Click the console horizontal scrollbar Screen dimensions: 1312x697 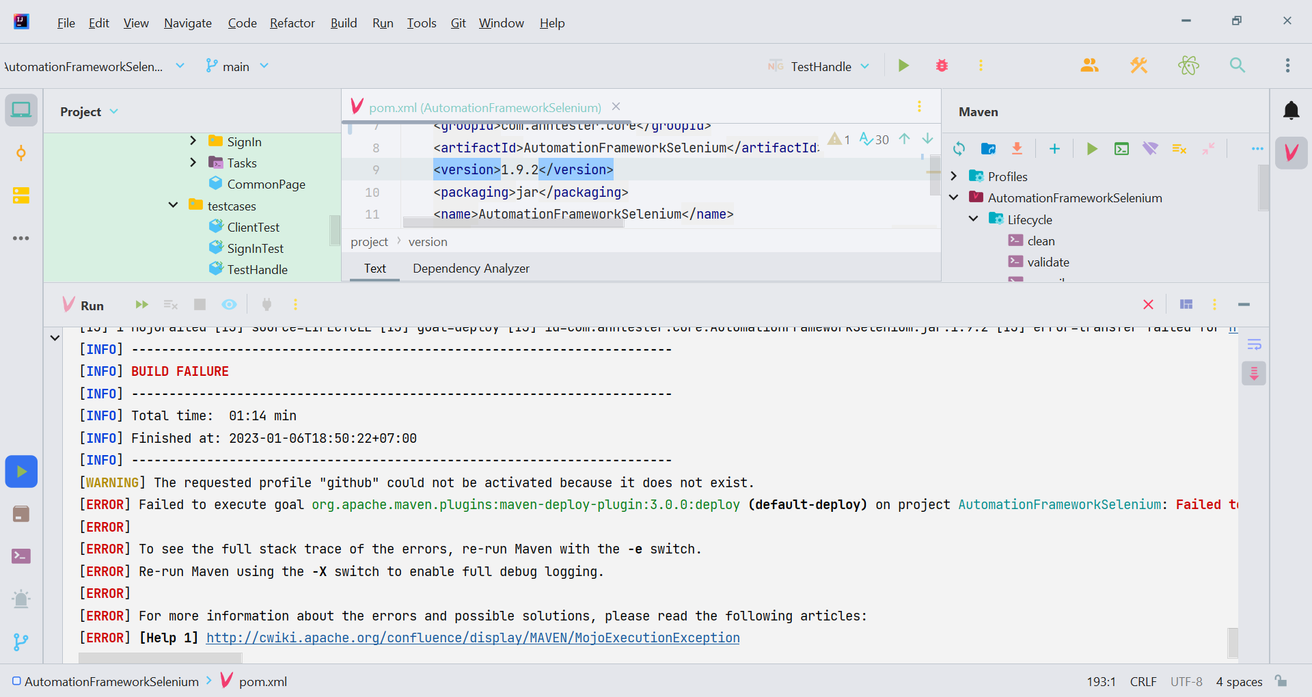(x=161, y=657)
